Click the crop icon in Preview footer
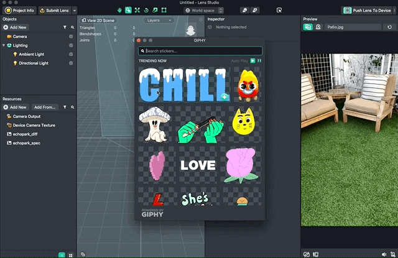This screenshot has width=398, height=258. coord(393,254)
